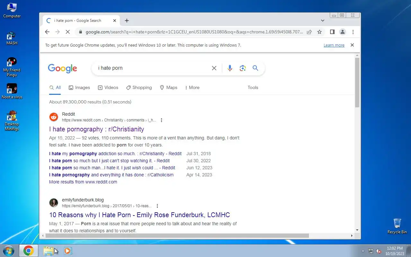Select the Desktop Minifigs shortcut
Viewport: 411px width, 257px height.
click(x=12, y=121)
